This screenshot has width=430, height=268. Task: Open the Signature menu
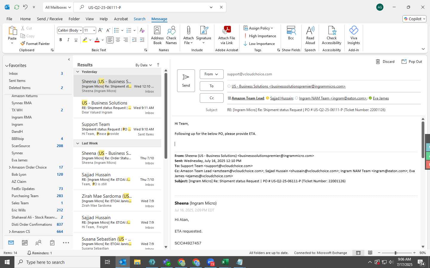pyautogui.click(x=204, y=35)
